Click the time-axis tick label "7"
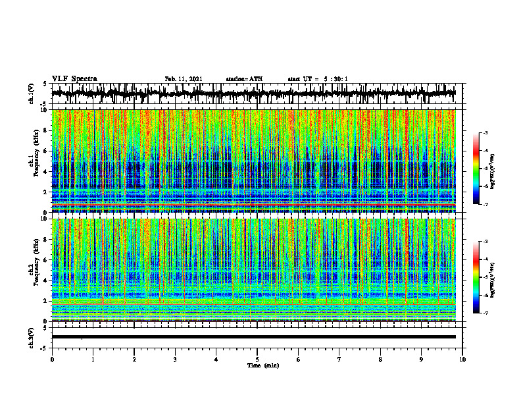The image size is (521, 403). 339,360
